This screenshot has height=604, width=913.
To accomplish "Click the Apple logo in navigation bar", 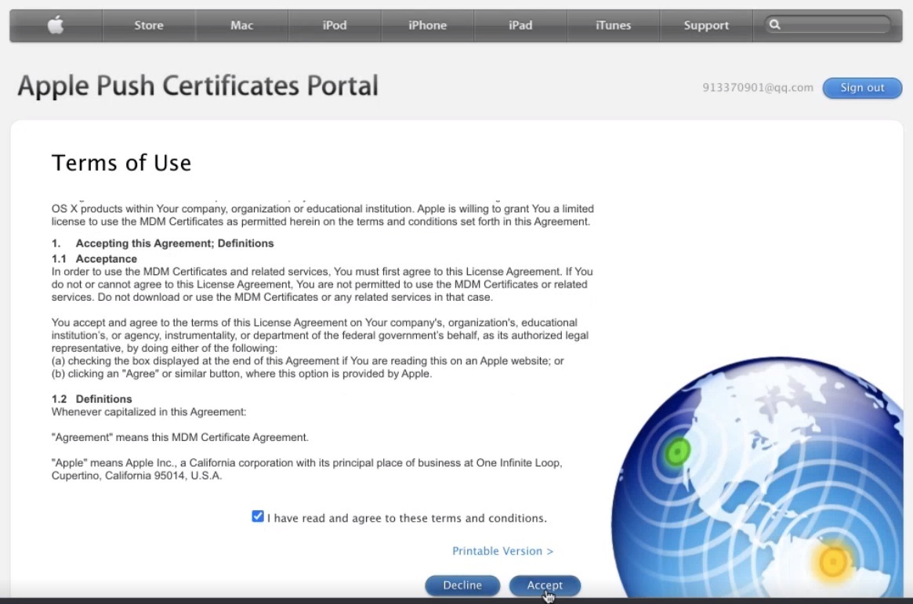I will pyautogui.click(x=55, y=24).
